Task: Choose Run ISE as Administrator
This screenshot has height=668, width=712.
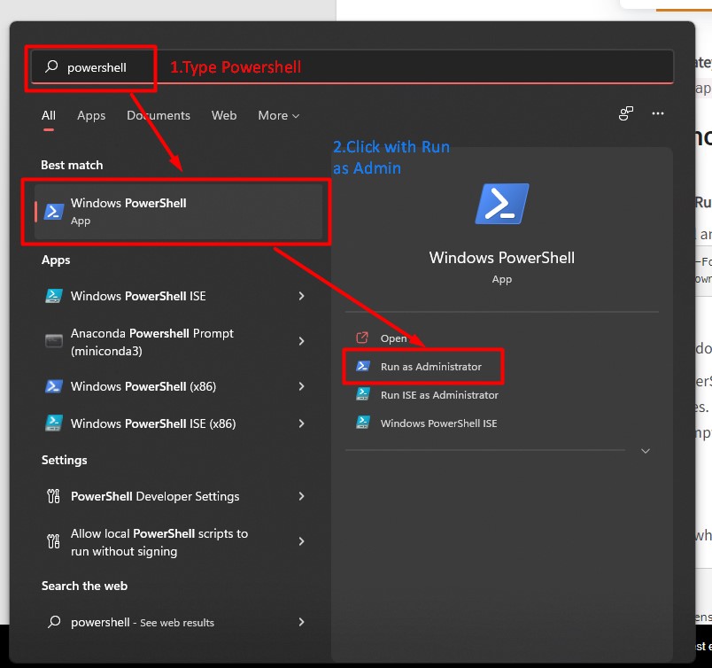Action: click(439, 395)
